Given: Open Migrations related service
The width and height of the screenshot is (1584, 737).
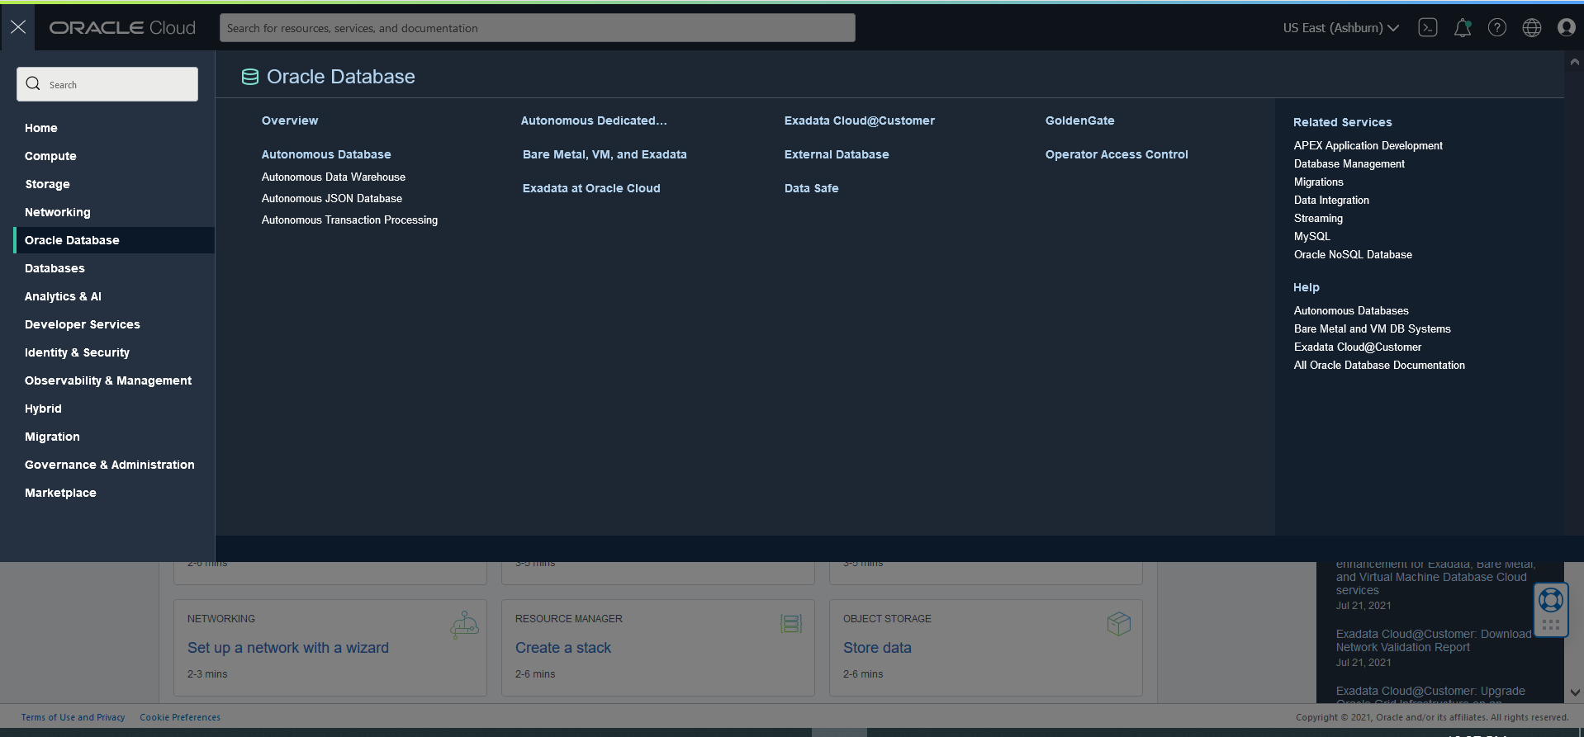Looking at the screenshot, I should 1318,182.
